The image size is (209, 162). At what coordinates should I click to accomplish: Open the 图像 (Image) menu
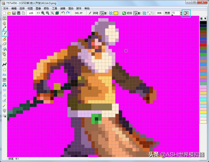tap(39, 8)
